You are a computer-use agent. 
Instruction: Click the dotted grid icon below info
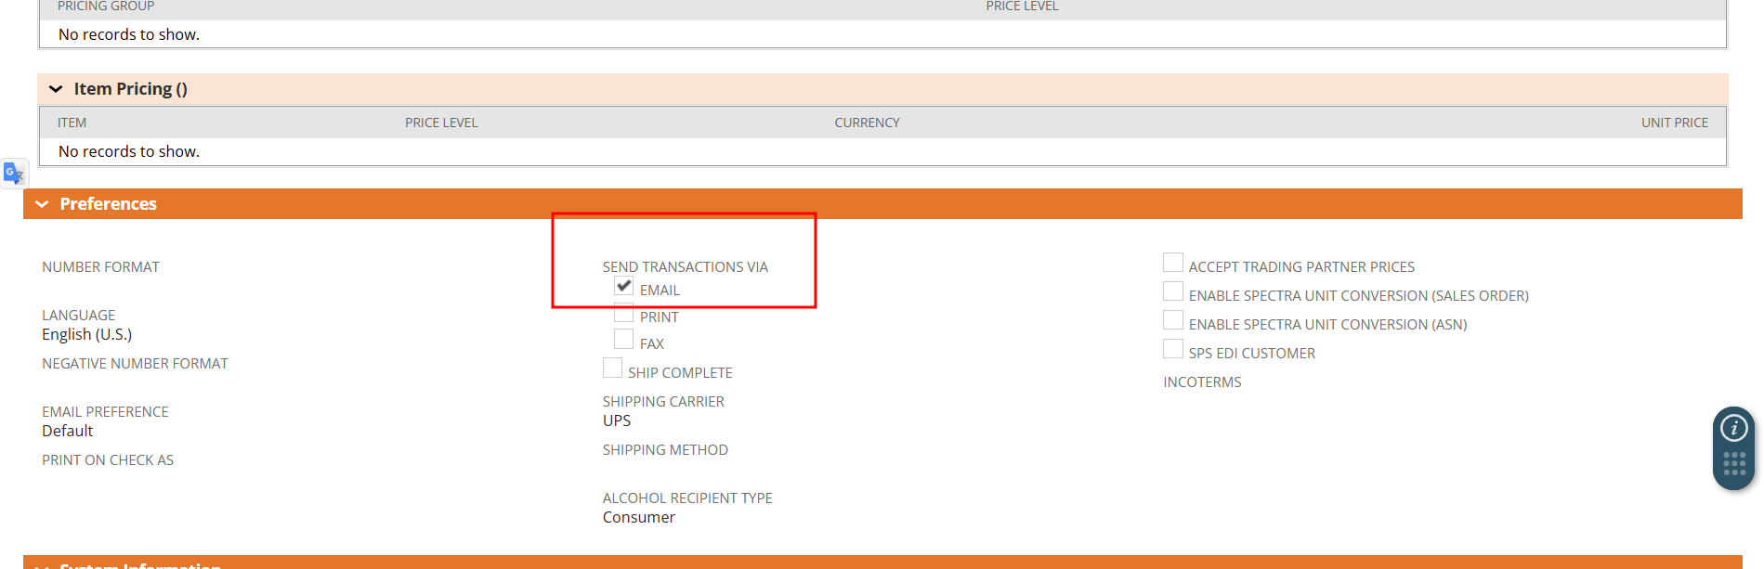click(x=1733, y=464)
